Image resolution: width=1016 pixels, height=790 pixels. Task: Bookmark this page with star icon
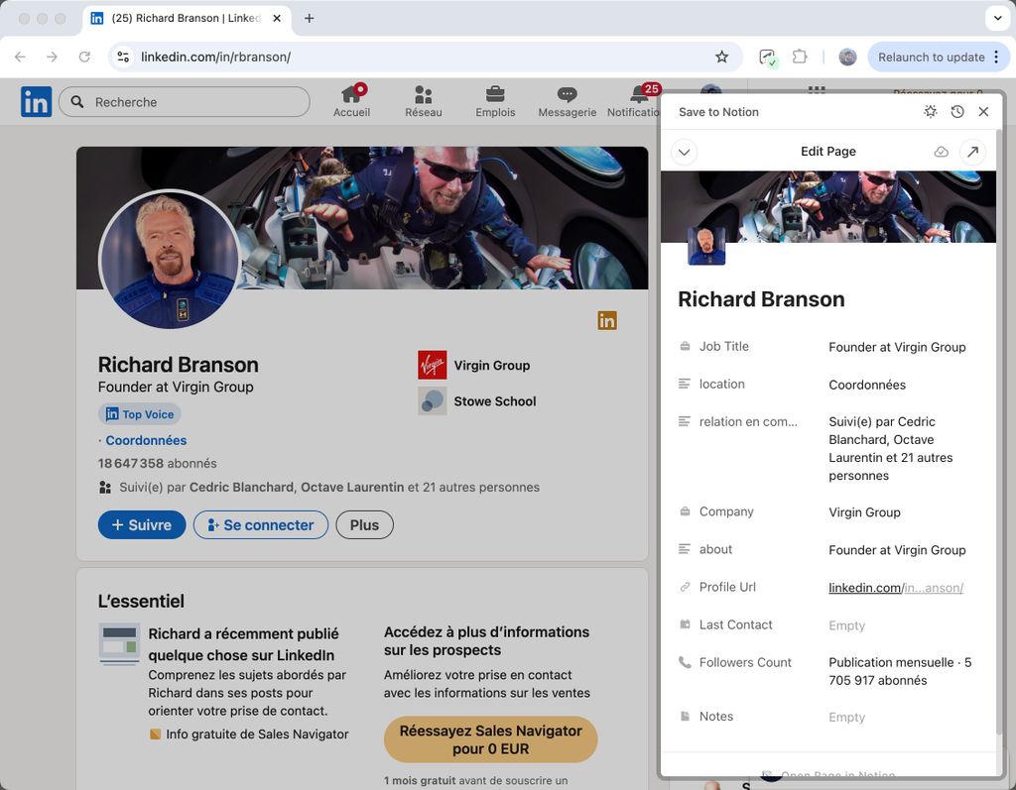pyautogui.click(x=721, y=56)
